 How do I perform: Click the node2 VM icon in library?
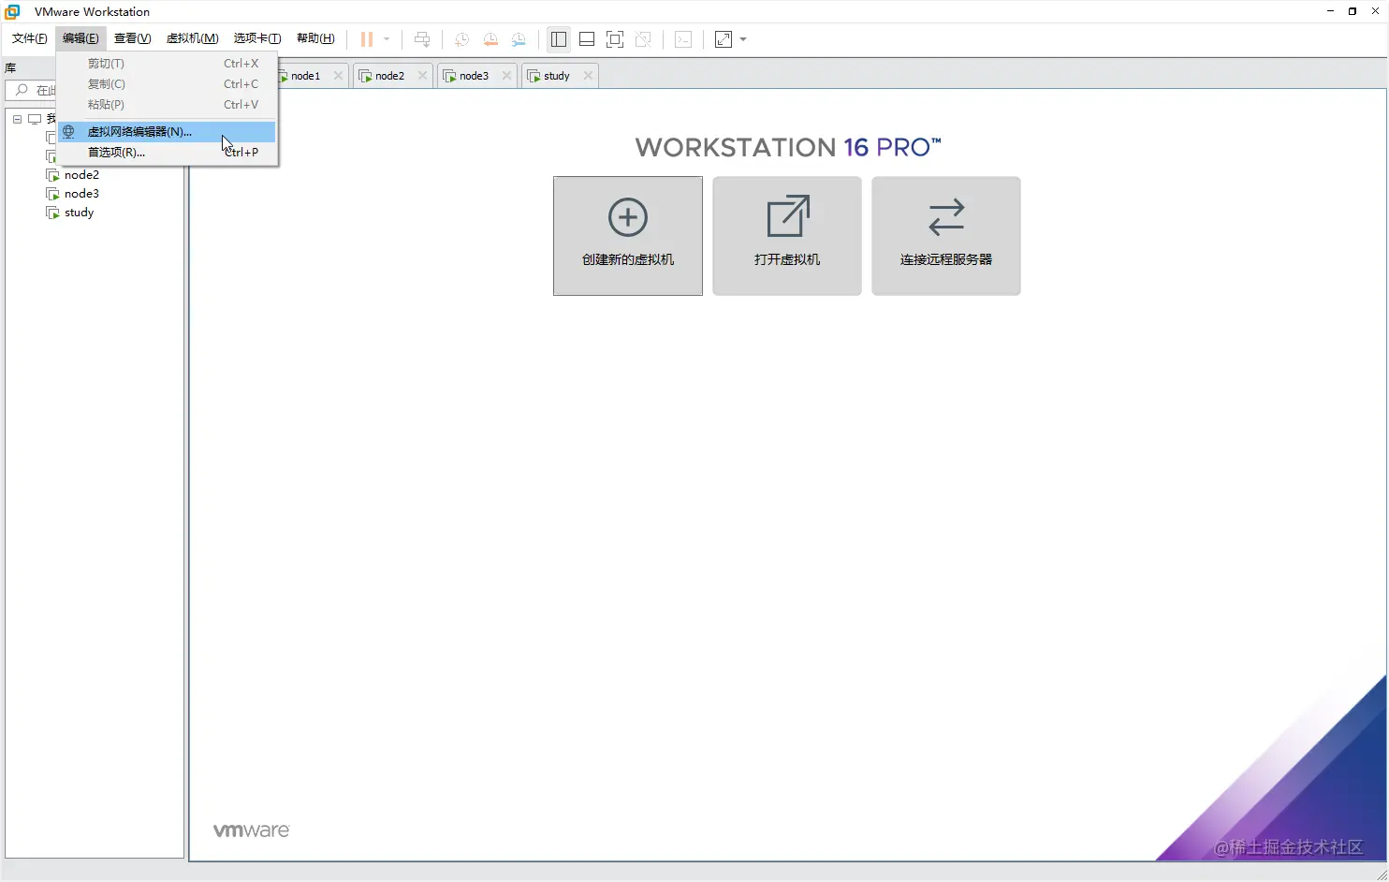tap(52, 175)
